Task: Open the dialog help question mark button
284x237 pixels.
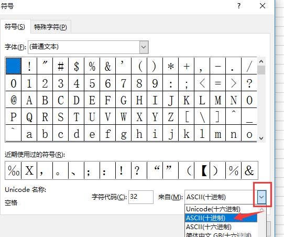Action: click(239, 6)
